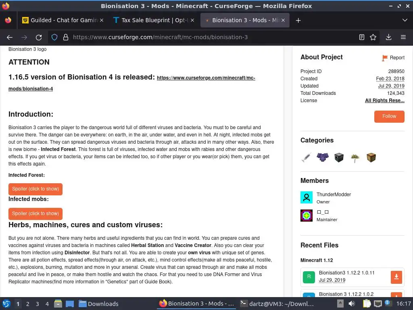Go back with the browser back arrow
The width and height of the screenshot is (413, 310).
tap(10, 38)
